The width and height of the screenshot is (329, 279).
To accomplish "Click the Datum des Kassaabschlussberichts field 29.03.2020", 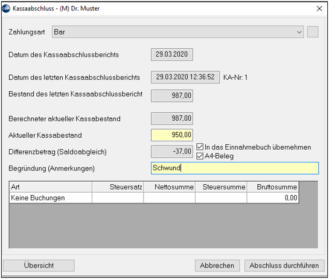I will coord(172,54).
